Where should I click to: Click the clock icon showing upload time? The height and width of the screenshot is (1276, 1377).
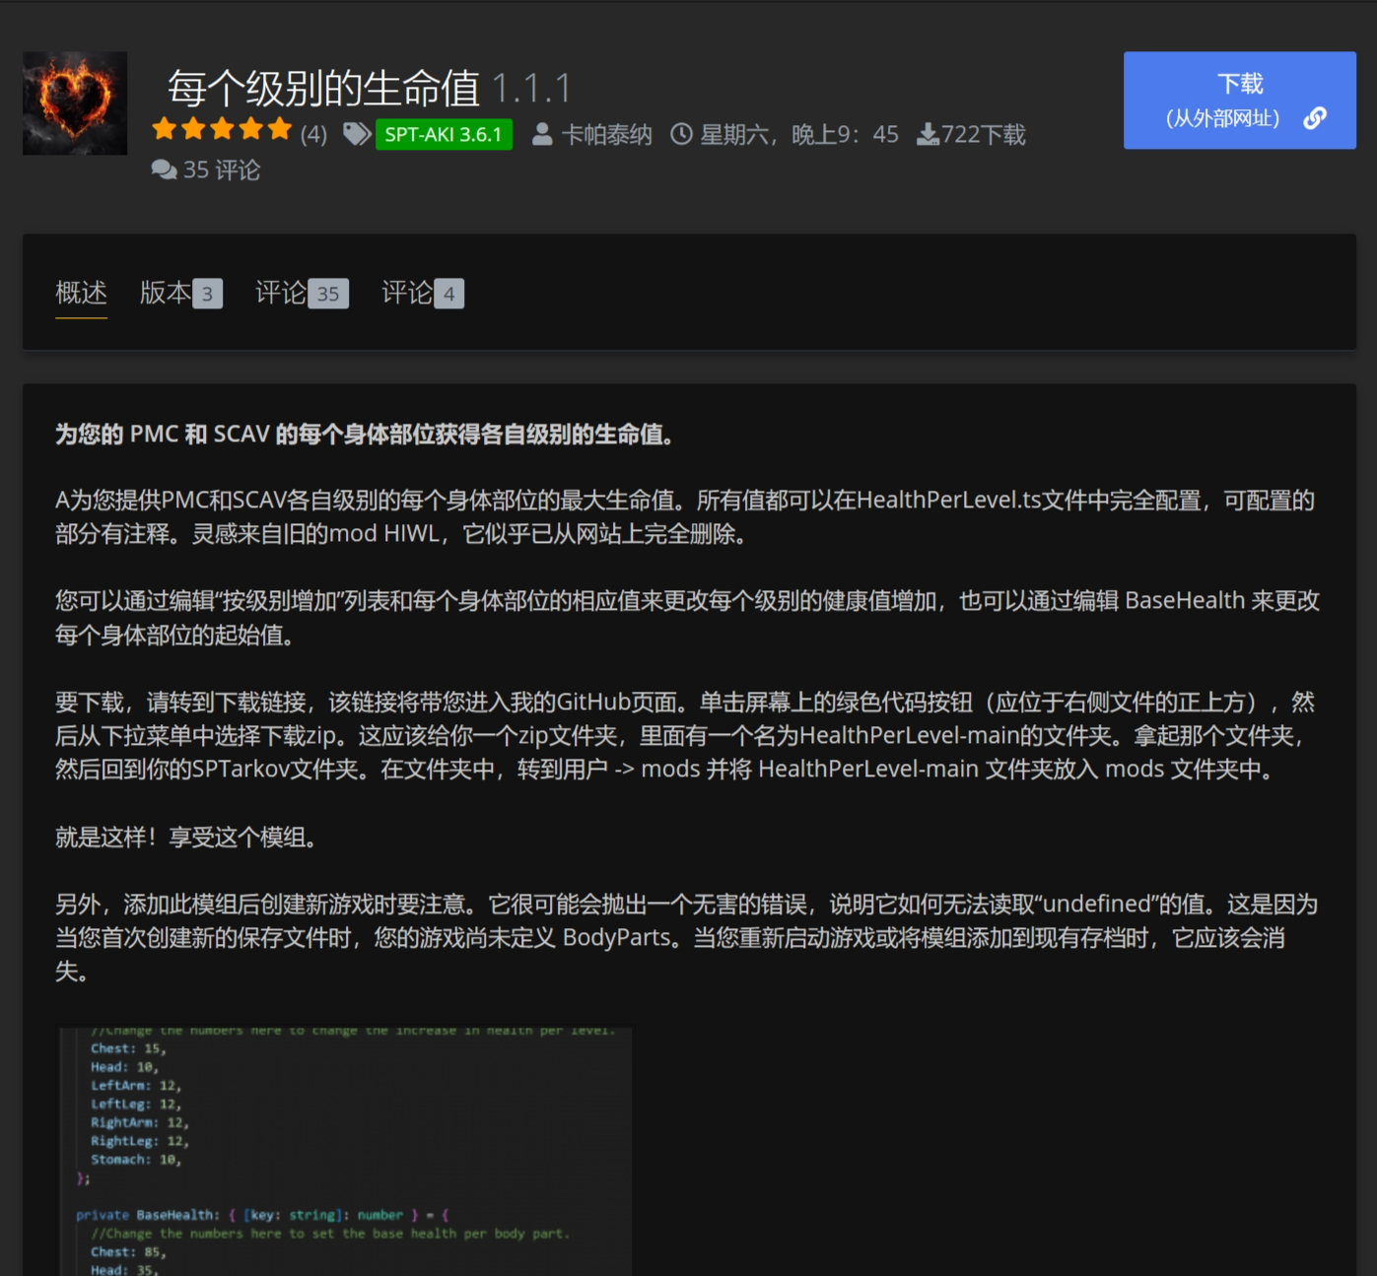click(x=681, y=134)
